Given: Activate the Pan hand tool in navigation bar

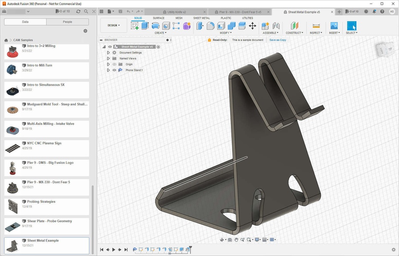Looking at the screenshot, I should point(236,240).
